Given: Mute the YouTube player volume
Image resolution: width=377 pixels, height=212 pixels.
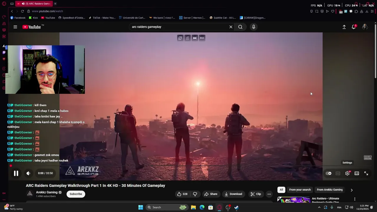Looking at the screenshot, I should [x=28, y=173].
